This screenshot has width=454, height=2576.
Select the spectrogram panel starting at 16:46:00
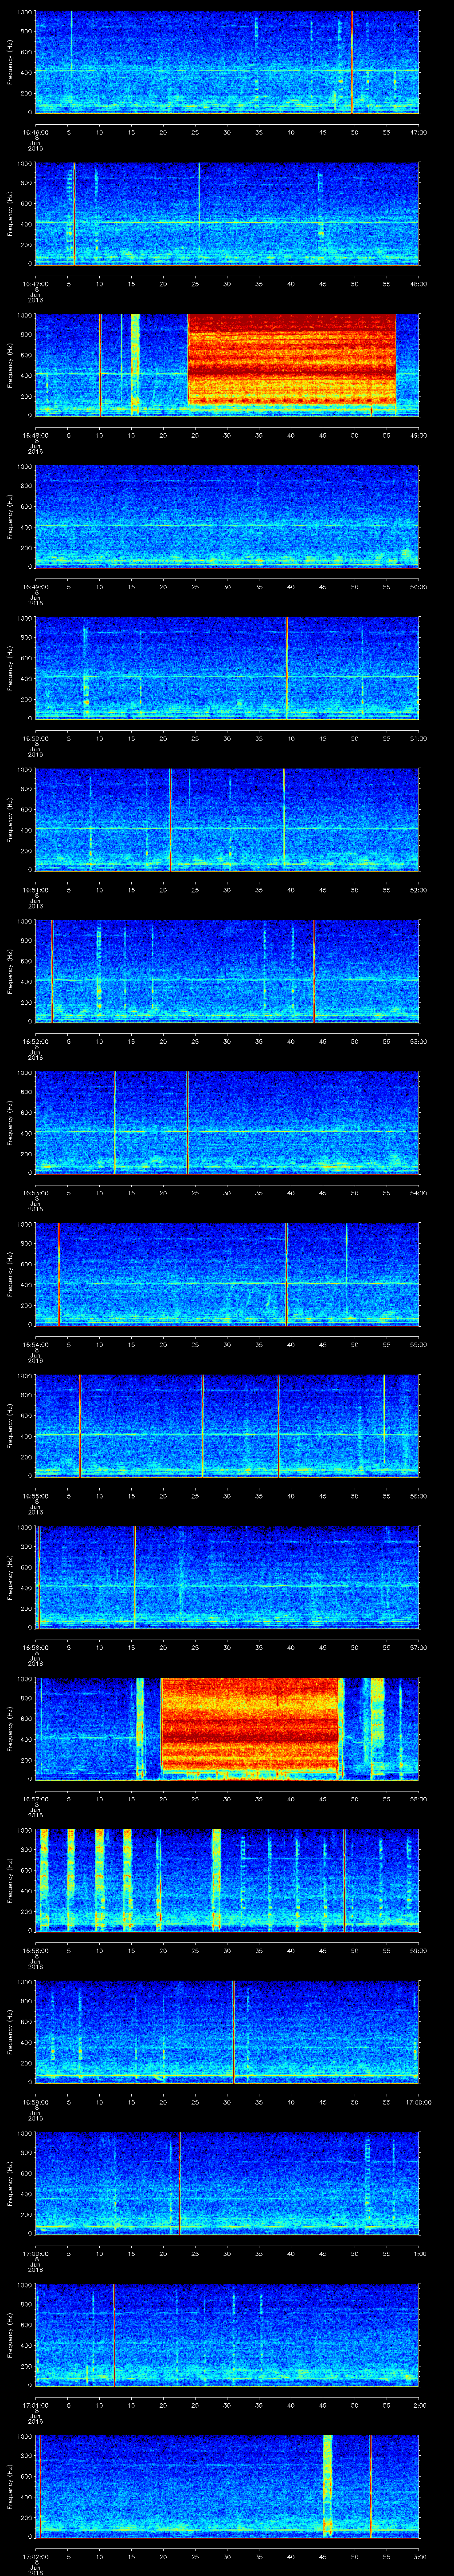(227, 62)
